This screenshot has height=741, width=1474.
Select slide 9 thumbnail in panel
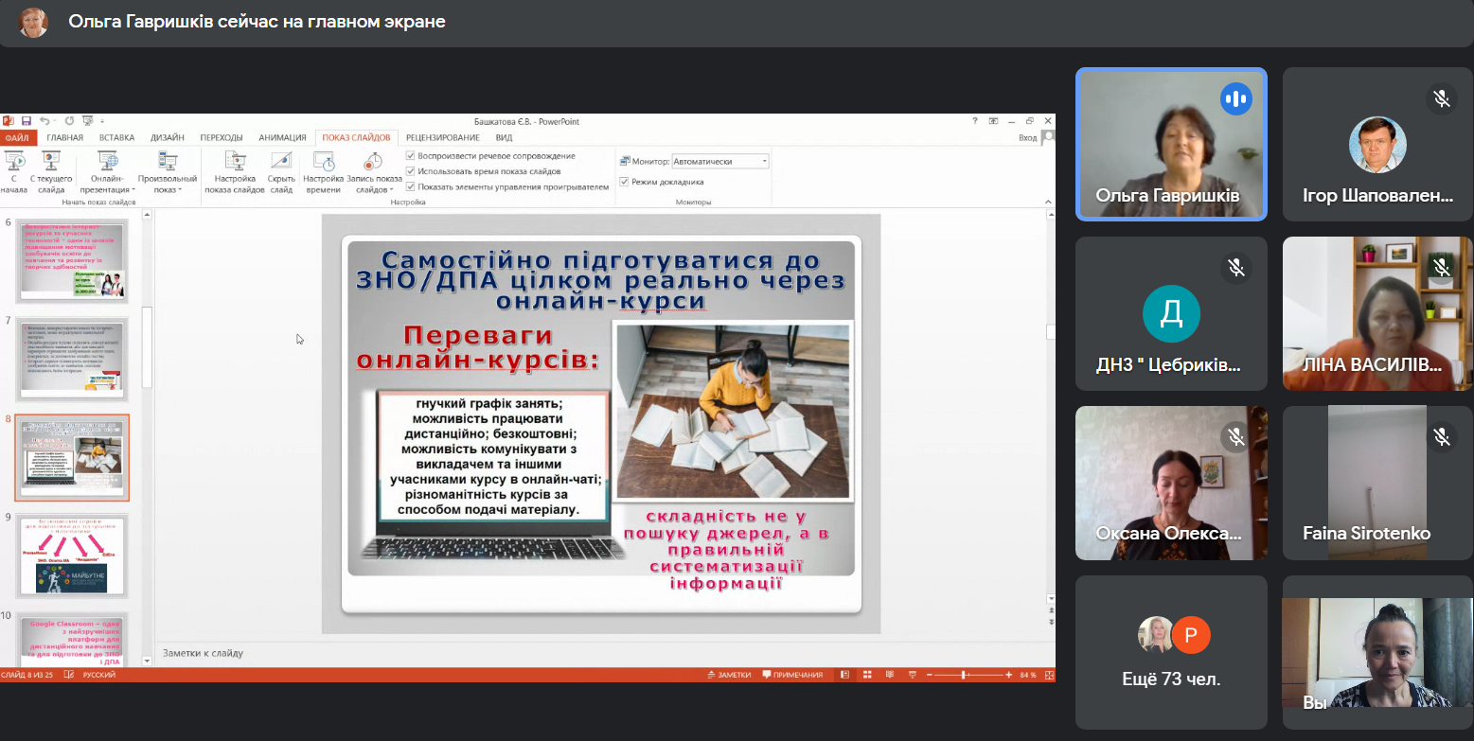73,556
